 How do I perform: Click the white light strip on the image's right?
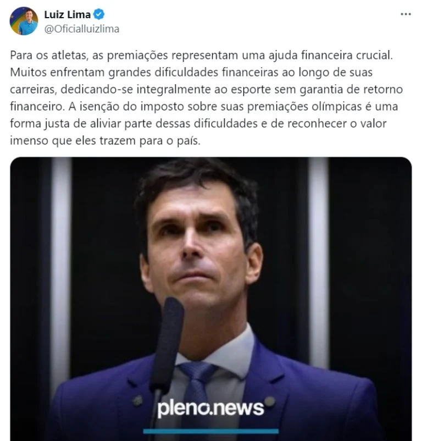[318, 262]
